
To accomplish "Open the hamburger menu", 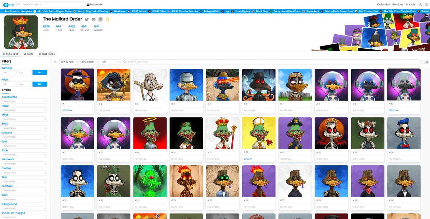I will click(426, 5).
